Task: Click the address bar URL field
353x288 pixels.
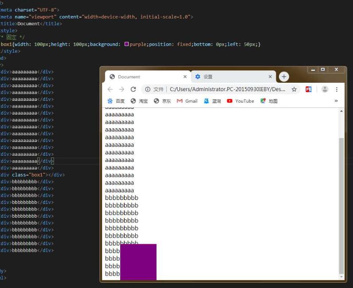Action: (x=226, y=89)
